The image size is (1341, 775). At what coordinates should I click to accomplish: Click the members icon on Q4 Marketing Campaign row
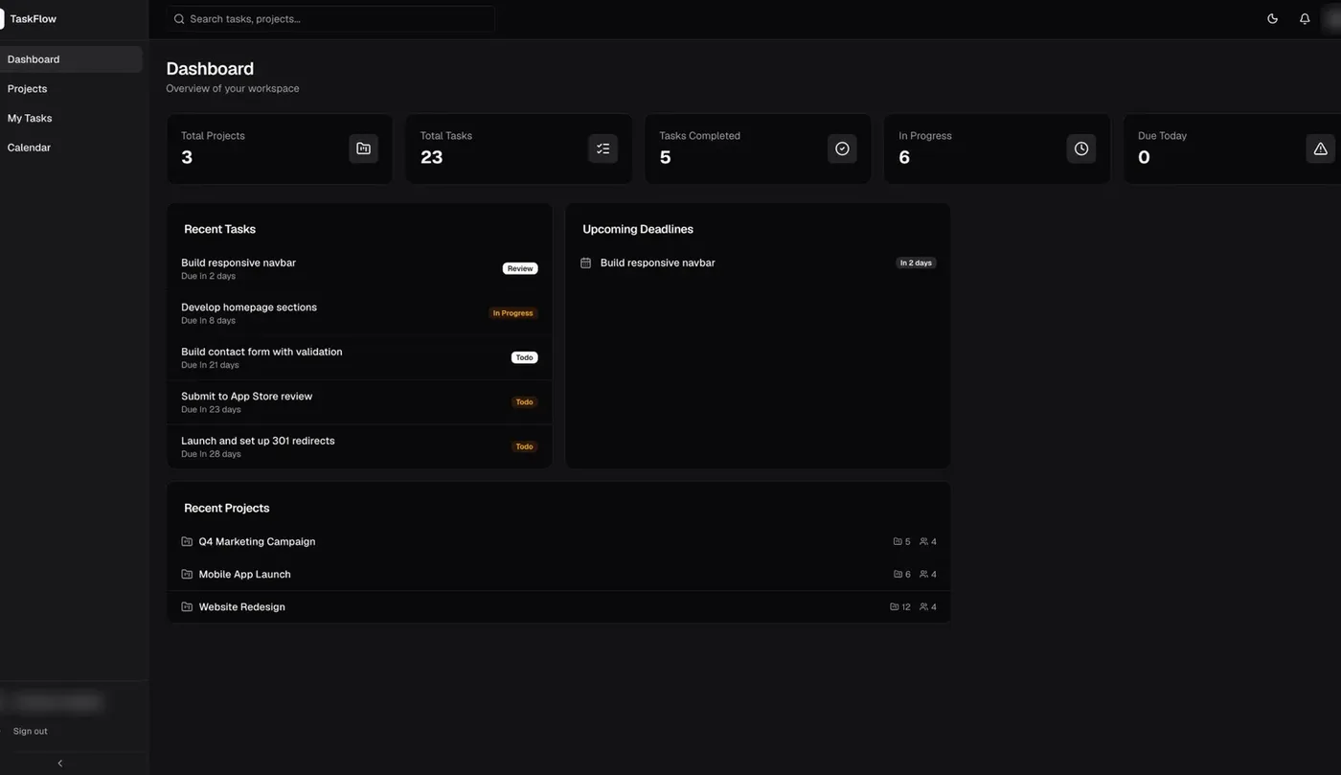(923, 541)
